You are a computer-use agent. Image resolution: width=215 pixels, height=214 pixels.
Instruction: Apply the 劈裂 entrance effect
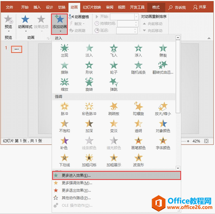pyautogui.click(x=163, y=50)
